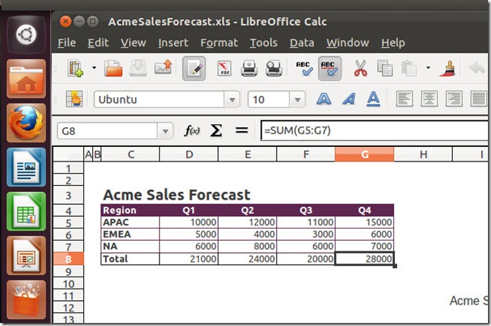This screenshot has height=326, width=491.
Task: Toggle Bold text formatting
Action: click(x=324, y=99)
